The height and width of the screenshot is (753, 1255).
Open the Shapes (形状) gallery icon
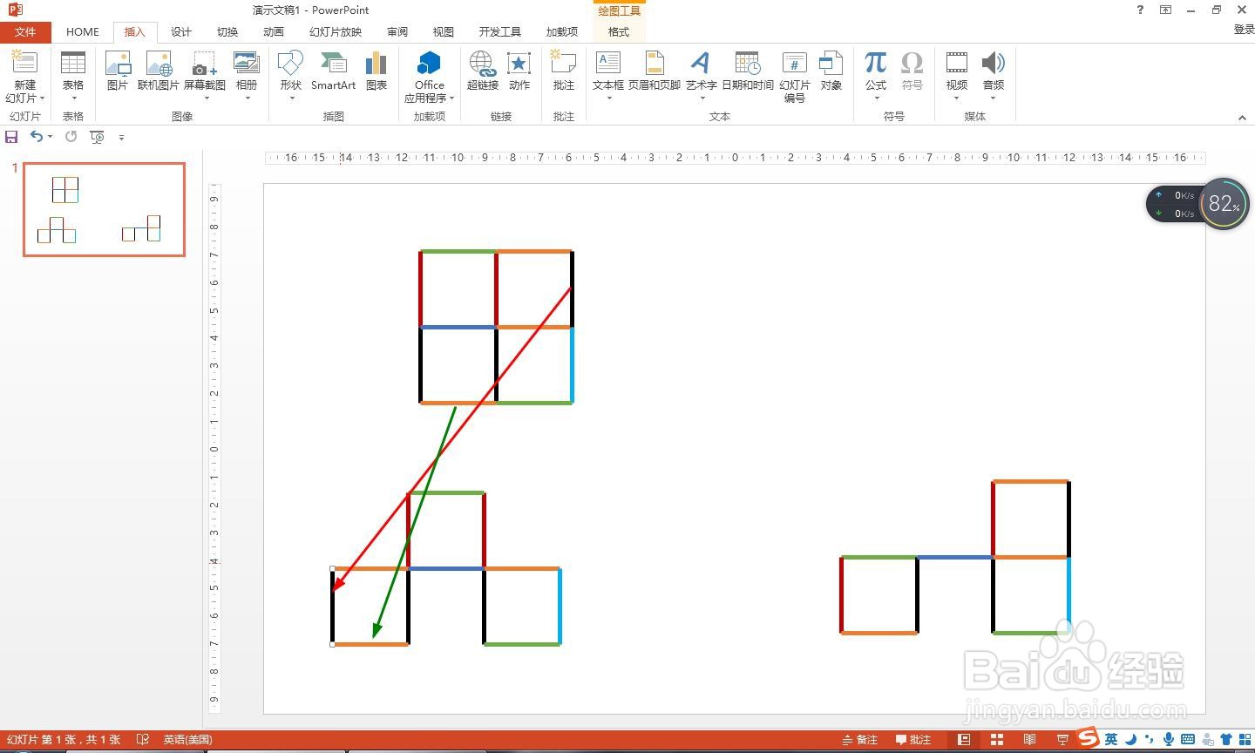290,63
